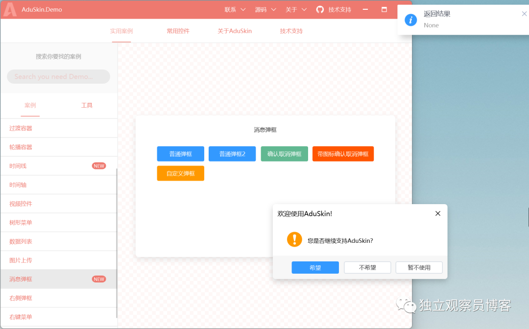Open the 技术支持 link in the title bar
The width and height of the screenshot is (529, 329).
340,9
